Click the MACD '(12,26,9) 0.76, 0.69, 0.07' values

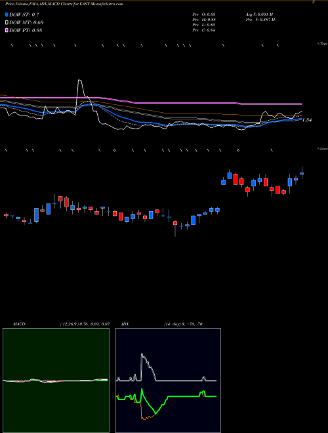[85, 324]
